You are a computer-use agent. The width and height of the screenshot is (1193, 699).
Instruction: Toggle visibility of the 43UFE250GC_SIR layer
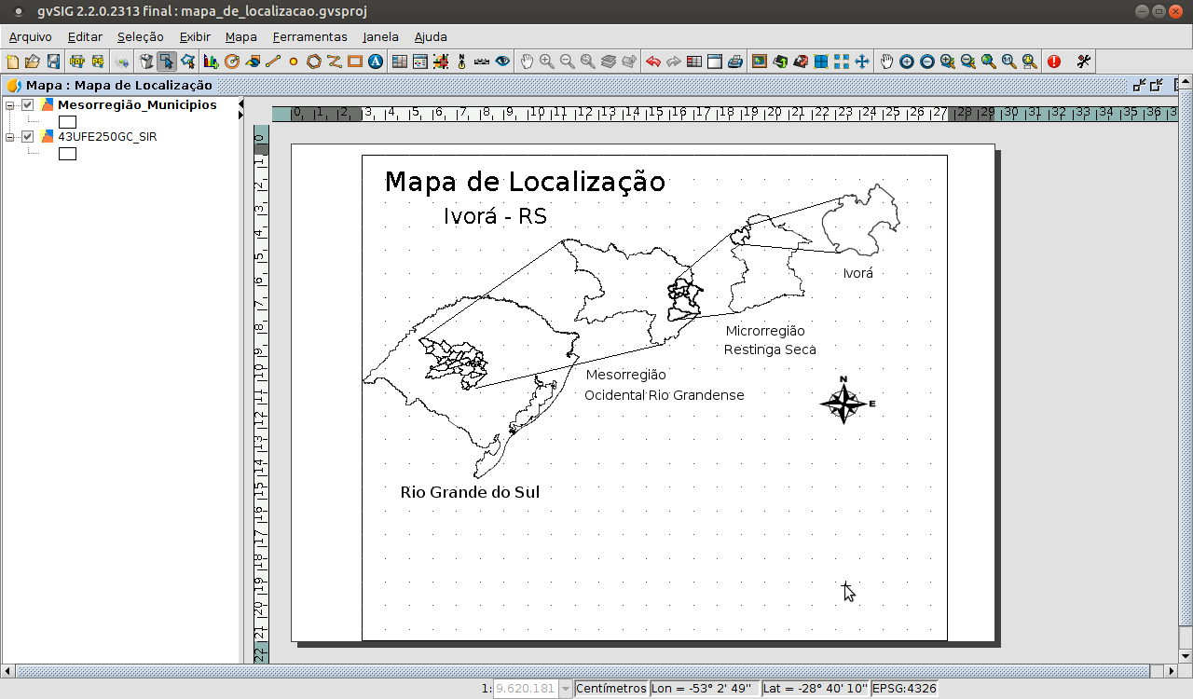[x=25, y=136]
